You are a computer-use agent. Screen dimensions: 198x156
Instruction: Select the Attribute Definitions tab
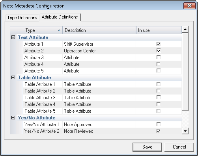60,17
